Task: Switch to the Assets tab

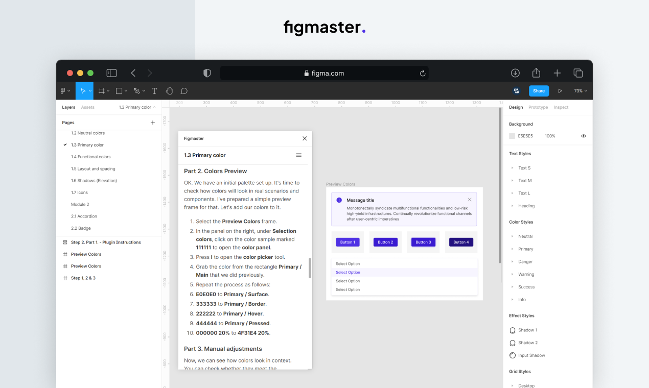Action: click(x=87, y=107)
